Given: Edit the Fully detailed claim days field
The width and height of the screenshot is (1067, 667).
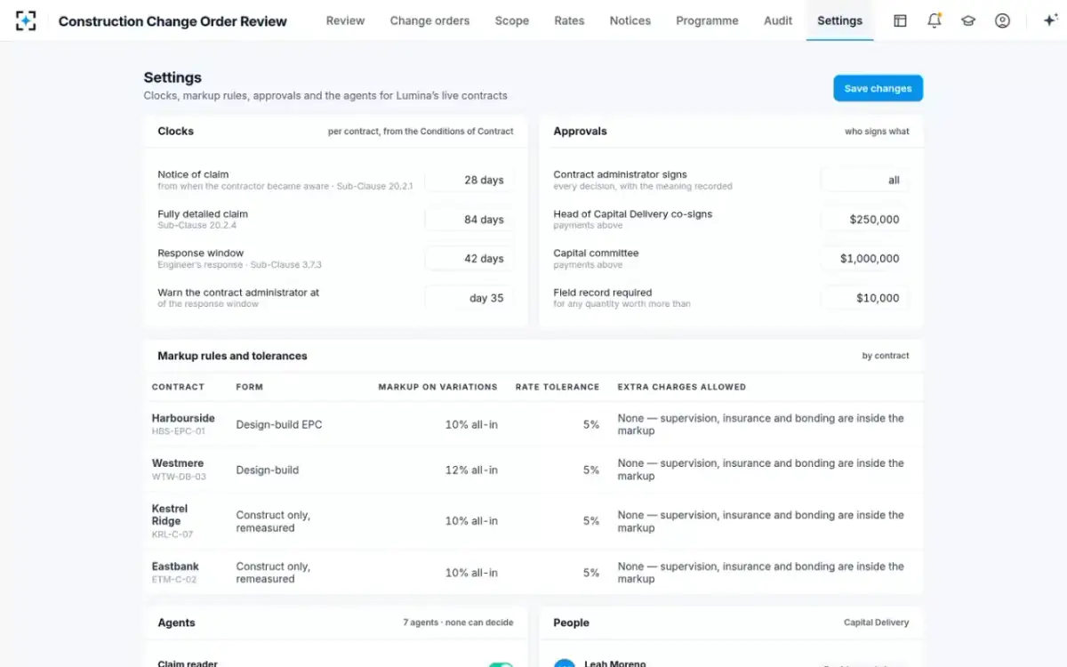Looking at the screenshot, I should coord(469,219).
